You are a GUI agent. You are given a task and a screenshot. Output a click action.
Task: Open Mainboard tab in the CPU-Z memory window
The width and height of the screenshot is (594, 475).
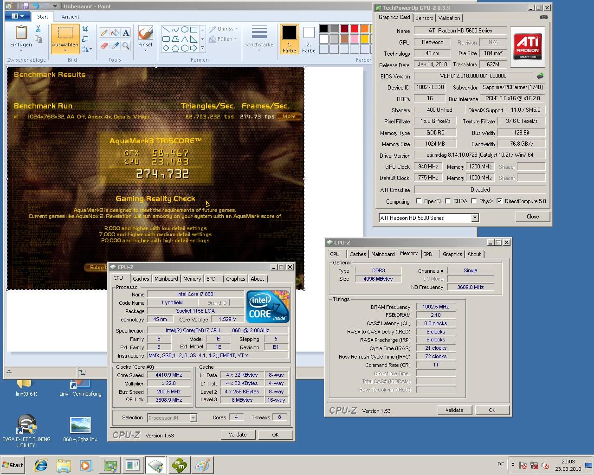[383, 254]
